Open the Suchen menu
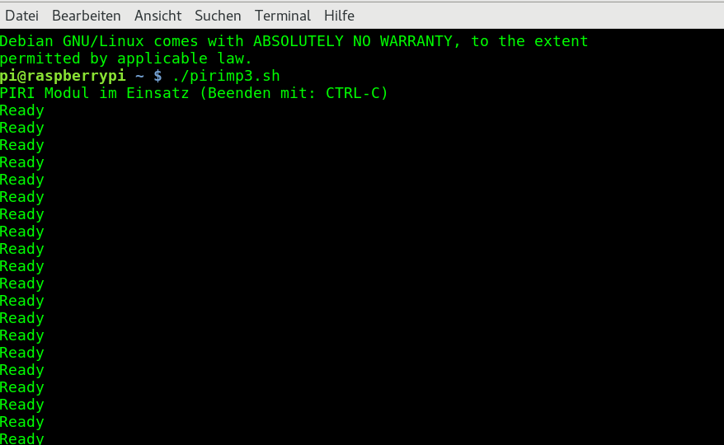The image size is (724, 445). click(218, 16)
